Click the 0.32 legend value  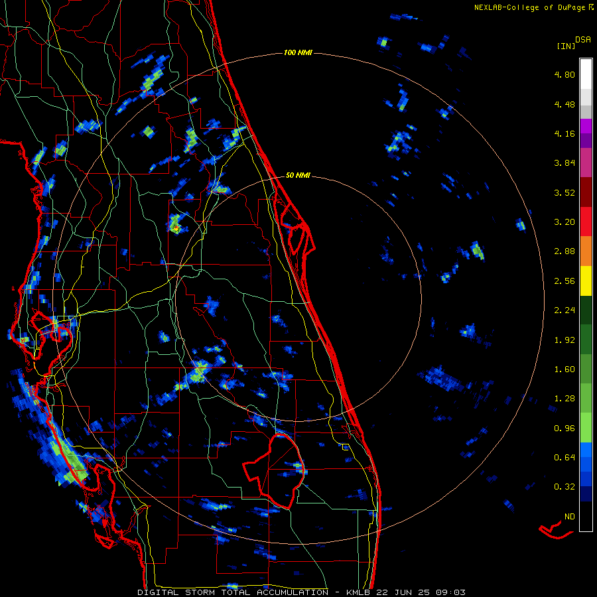coord(564,487)
